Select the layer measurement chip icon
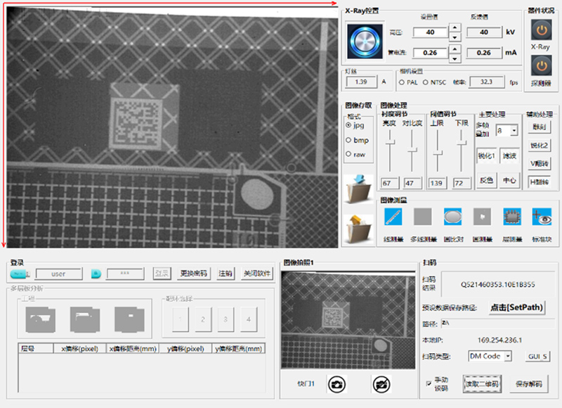Viewport: 562px width, 408px height. (512, 217)
